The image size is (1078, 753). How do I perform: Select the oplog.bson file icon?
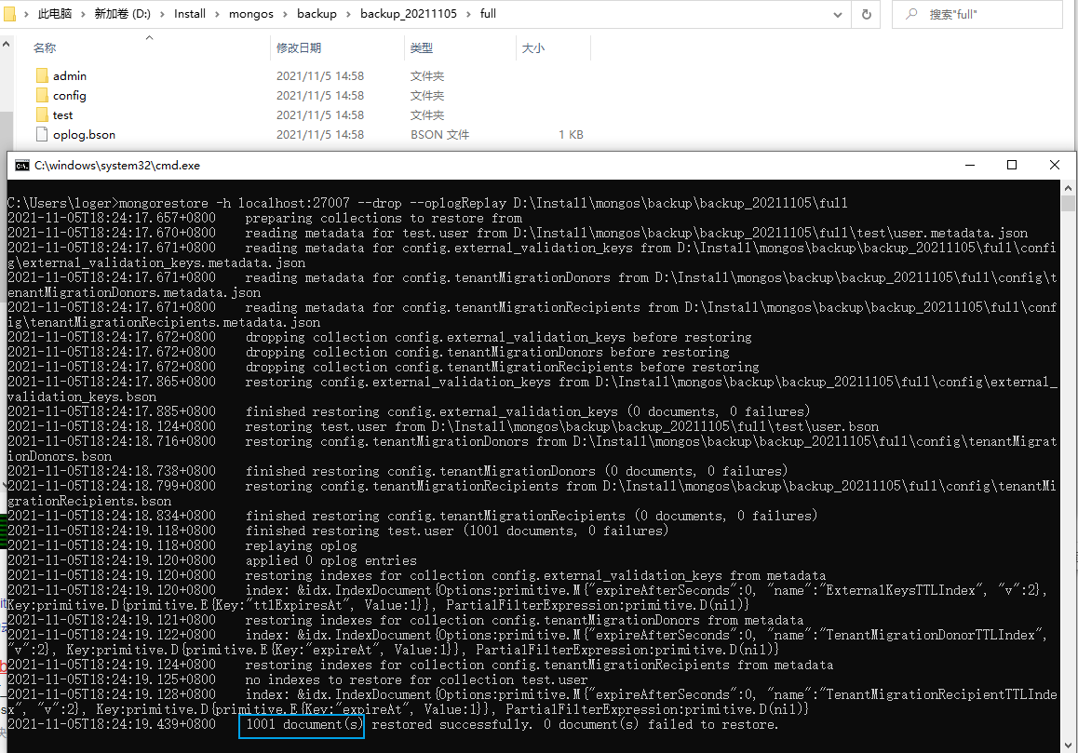point(42,134)
